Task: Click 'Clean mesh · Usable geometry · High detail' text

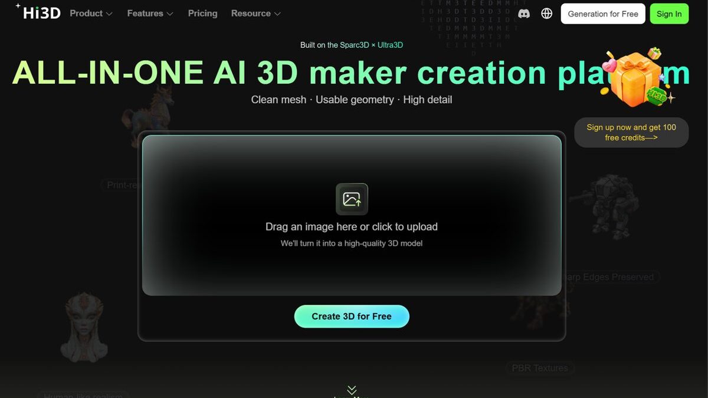Action: point(352,100)
